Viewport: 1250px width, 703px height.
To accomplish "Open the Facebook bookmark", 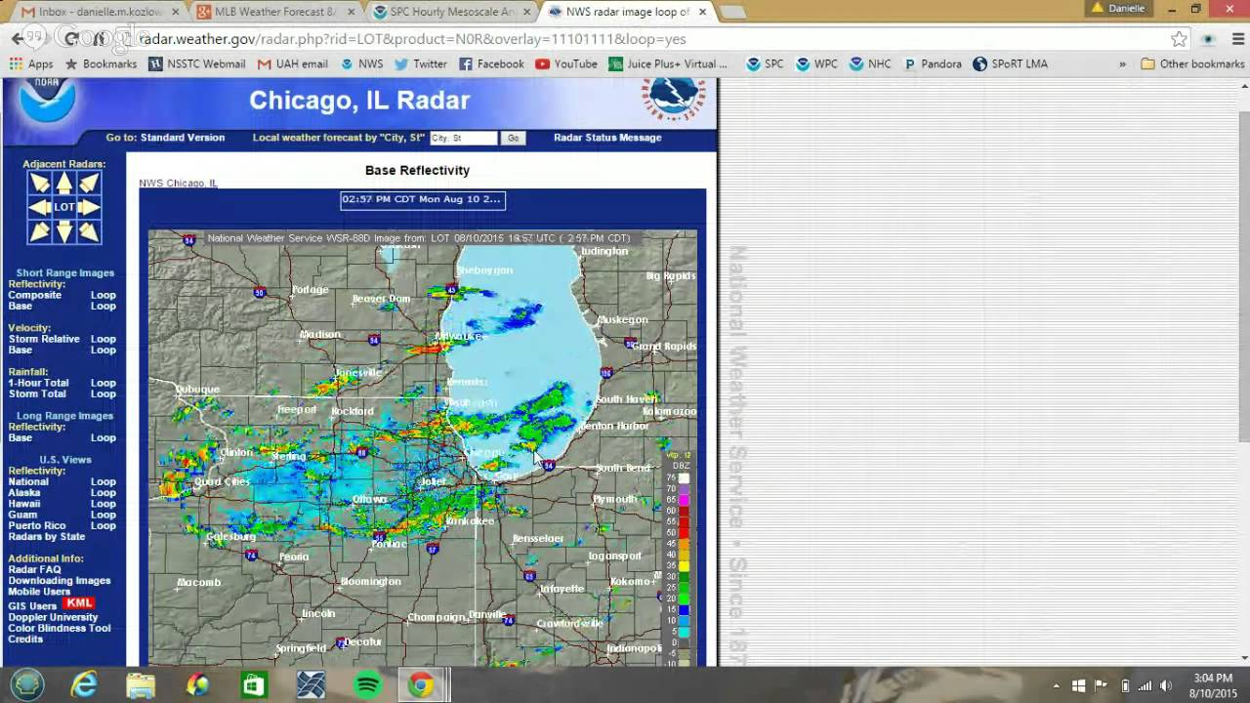I will 491,63.
